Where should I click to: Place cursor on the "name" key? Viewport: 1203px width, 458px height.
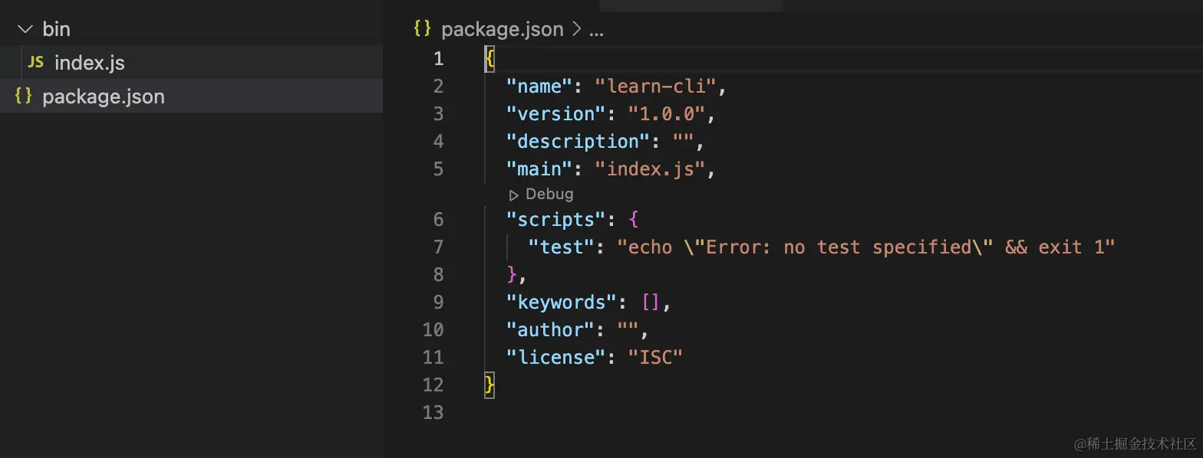pyautogui.click(x=539, y=87)
